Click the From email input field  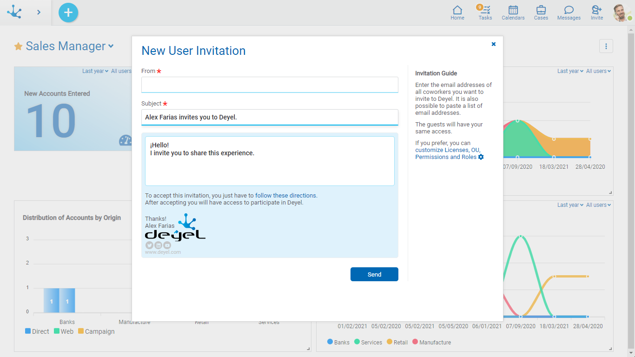tap(270, 85)
